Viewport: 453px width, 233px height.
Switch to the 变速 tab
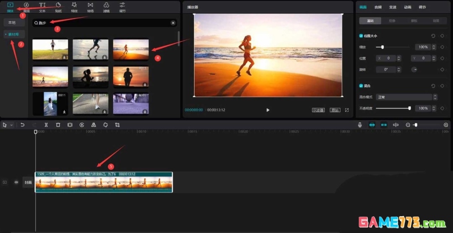393,7
